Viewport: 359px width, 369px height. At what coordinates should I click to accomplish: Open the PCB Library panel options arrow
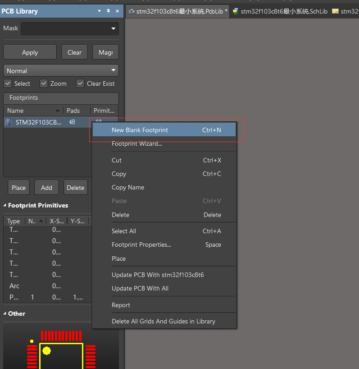pyautogui.click(x=100, y=11)
